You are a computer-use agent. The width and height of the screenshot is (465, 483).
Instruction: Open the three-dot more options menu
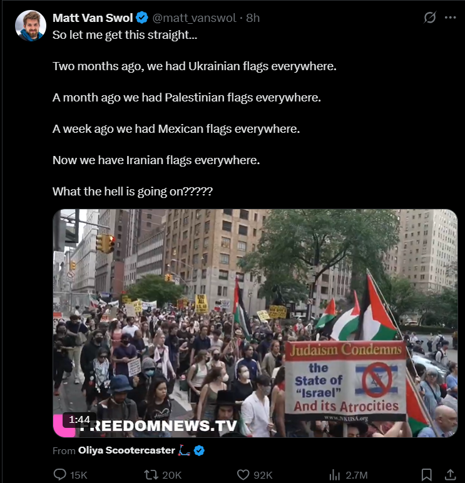(x=450, y=18)
